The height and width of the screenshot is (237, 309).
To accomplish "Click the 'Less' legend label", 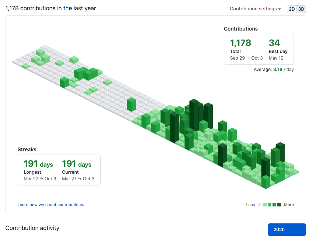I will tap(250, 205).
